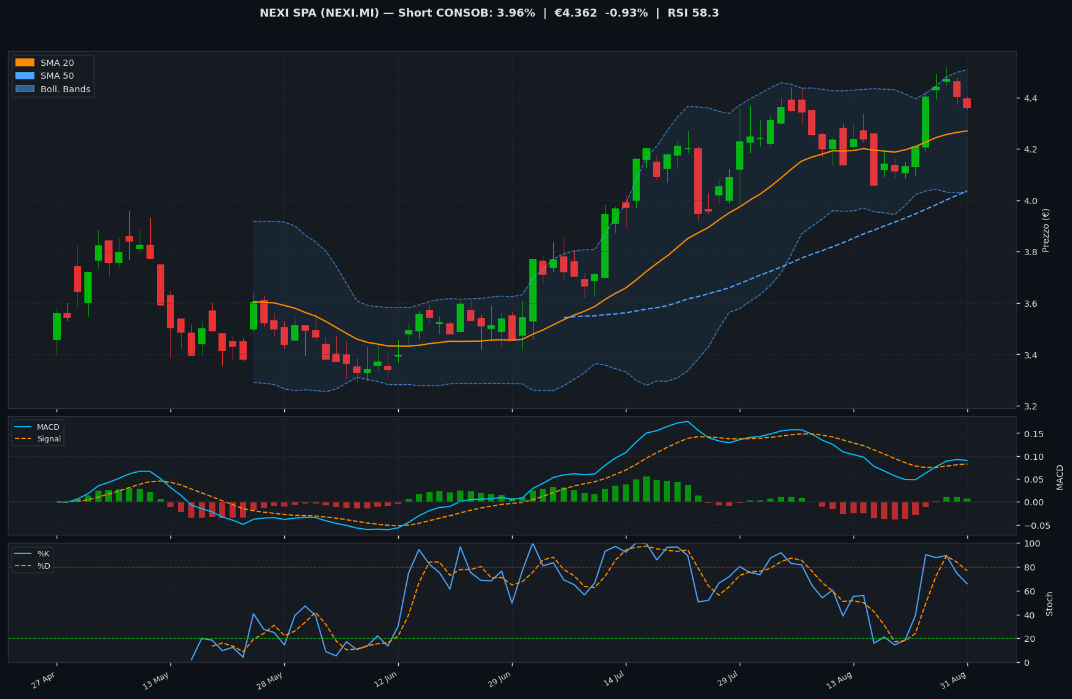Click the "31 Aug" date label

pyautogui.click(x=954, y=681)
